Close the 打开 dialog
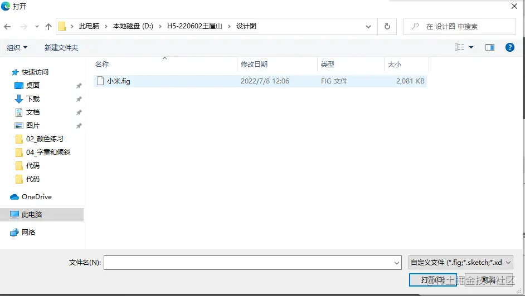 click(514, 6)
